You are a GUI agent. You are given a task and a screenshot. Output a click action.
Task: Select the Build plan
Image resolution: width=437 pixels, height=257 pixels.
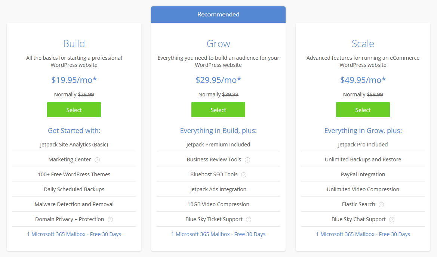[x=74, y=110]
